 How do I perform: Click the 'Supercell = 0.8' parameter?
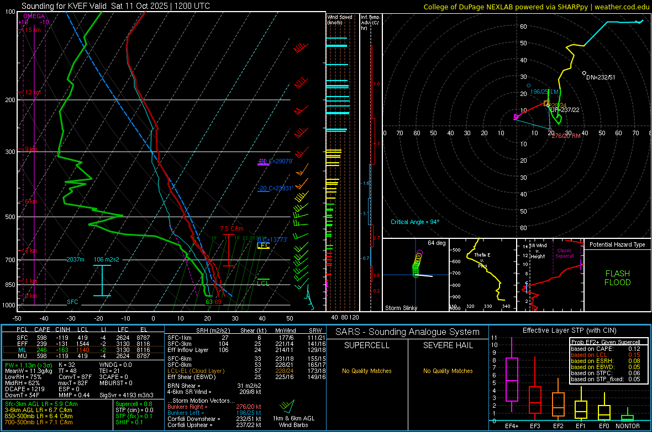tap(134, 404)
